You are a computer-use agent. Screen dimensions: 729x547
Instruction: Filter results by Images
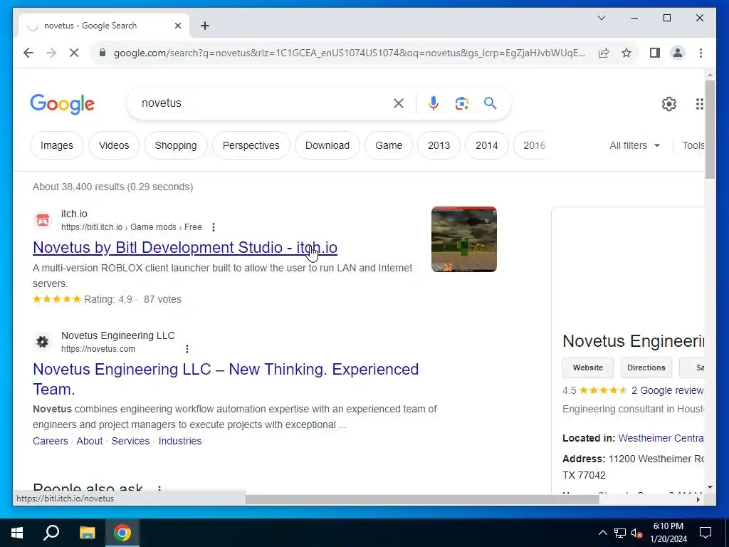tap(57, 145)
